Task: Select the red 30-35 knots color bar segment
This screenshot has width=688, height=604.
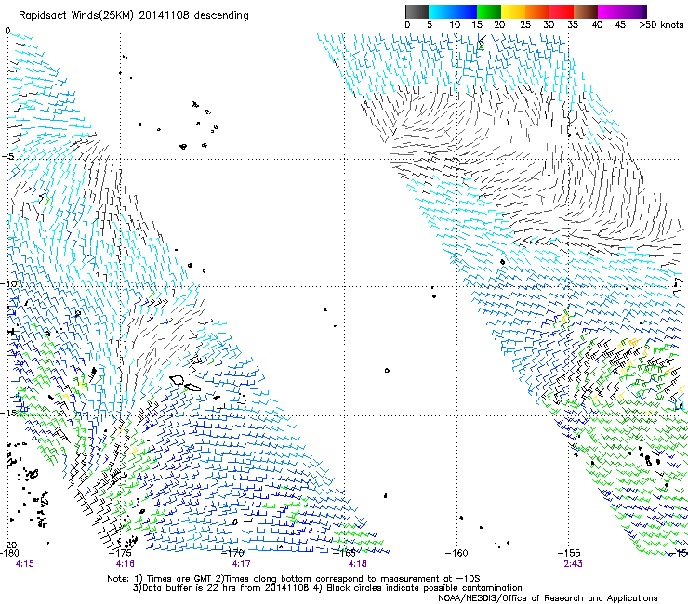Action: 562,11
